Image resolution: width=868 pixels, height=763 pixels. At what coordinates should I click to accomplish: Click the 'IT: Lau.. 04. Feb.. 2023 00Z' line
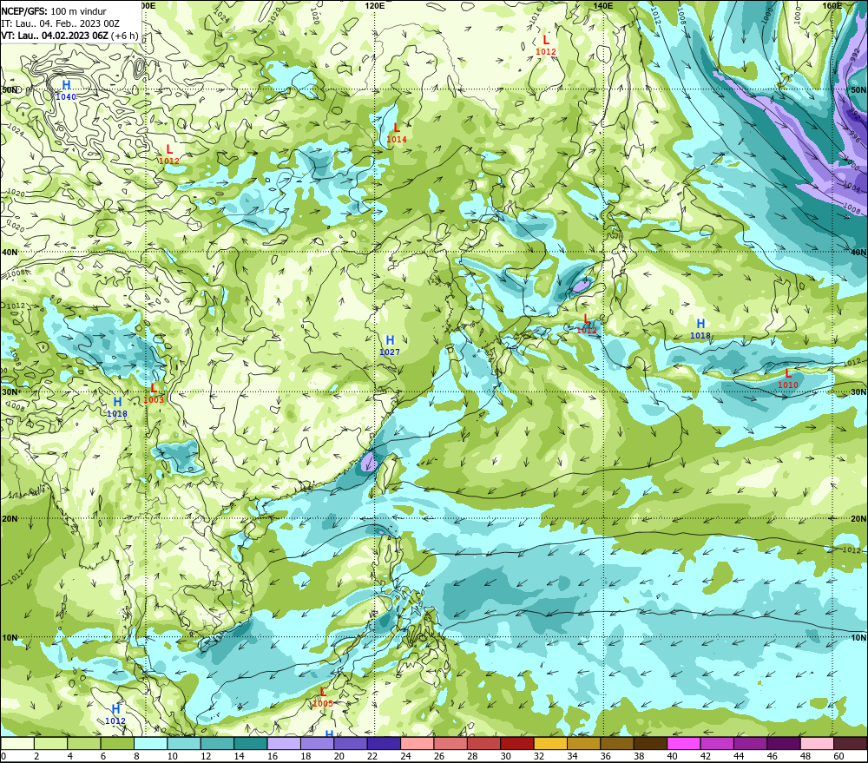coord(61,23)
